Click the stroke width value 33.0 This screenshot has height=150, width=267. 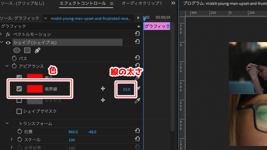[x=126, y=89]
